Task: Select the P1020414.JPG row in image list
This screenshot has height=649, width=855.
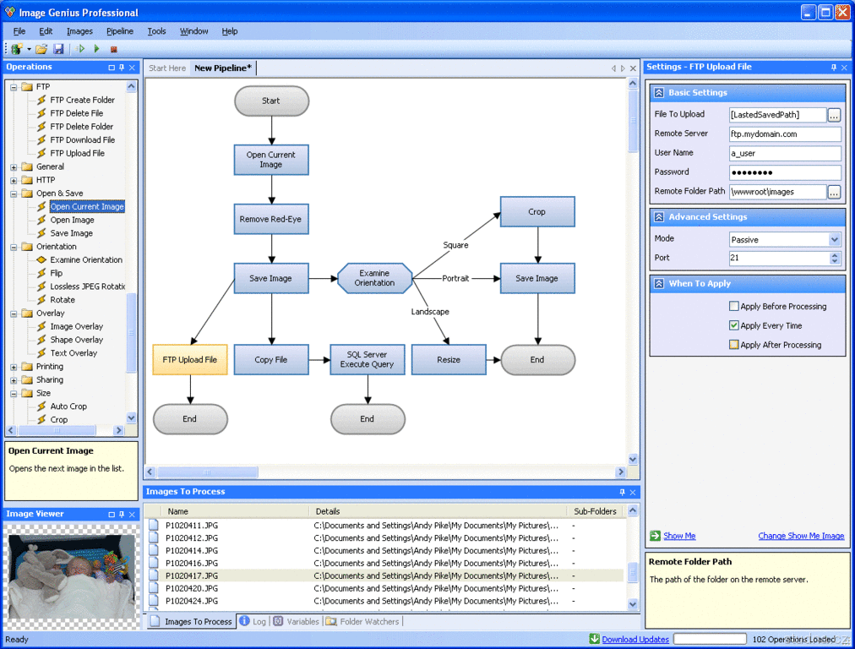Action: pyautogui.click(x=192, y=550)
